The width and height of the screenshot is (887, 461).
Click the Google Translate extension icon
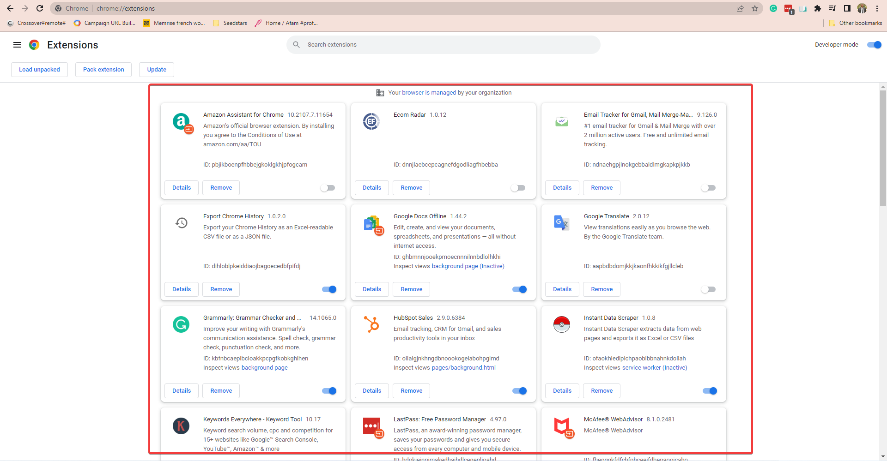coord(561,223)
